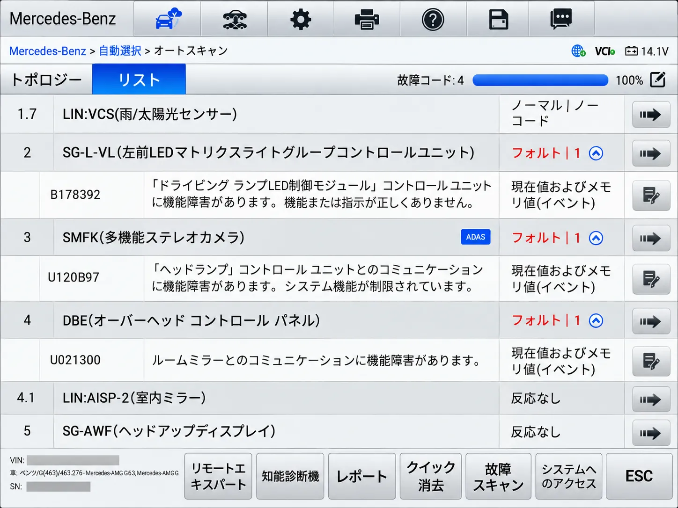The height and width of the screenshot is (508, 678).
Task: Click the scan progress bar
Action: pos(540,80)
